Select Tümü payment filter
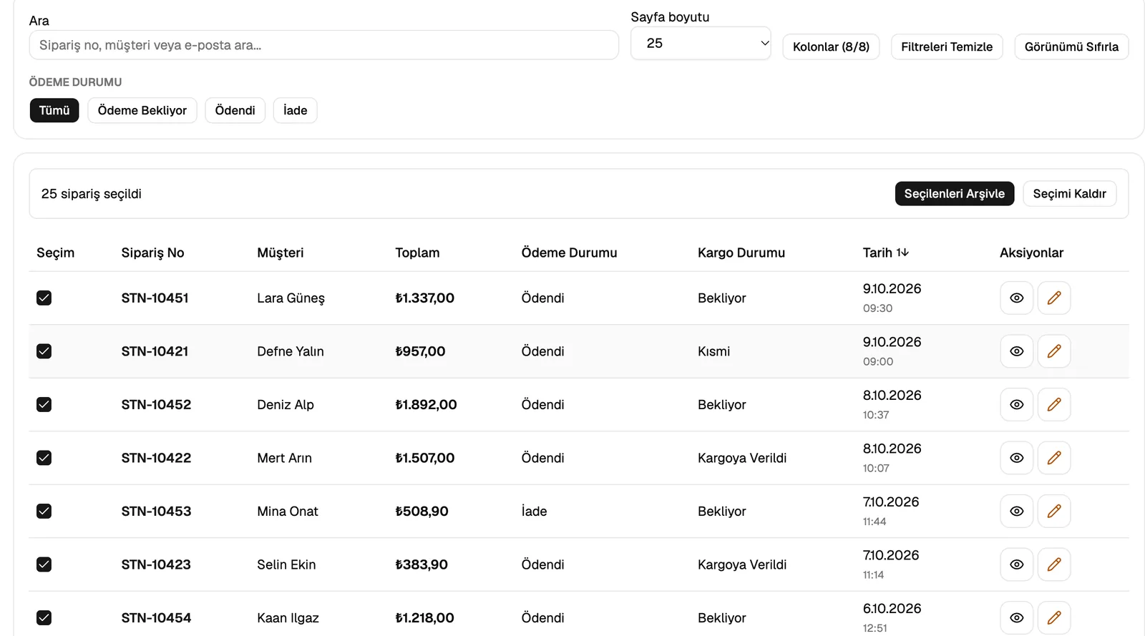1145x636 pixels. click(x=54, y=110)
